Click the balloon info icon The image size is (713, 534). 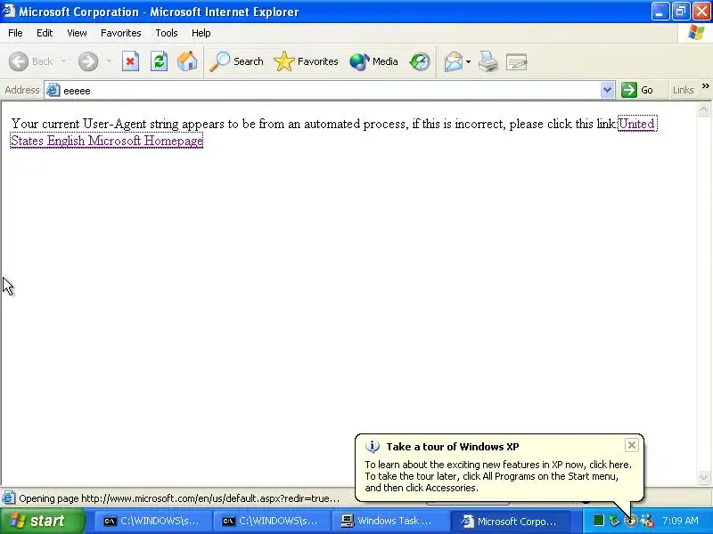[372, 447]
